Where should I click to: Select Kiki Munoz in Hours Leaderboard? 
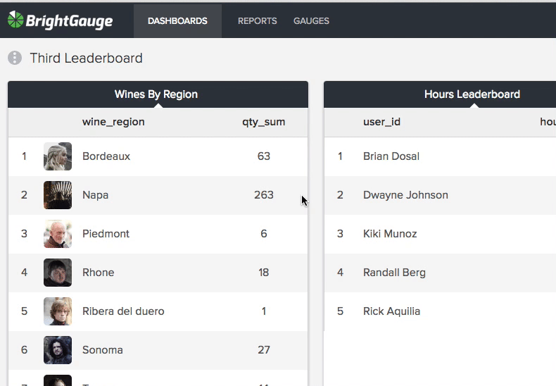pos(390,234)
